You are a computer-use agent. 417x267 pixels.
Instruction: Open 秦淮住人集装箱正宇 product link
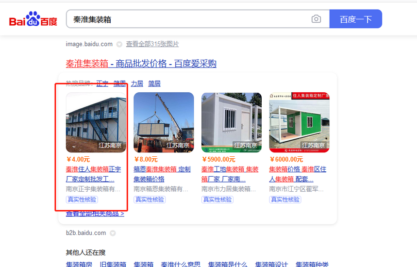coord(93,174)
